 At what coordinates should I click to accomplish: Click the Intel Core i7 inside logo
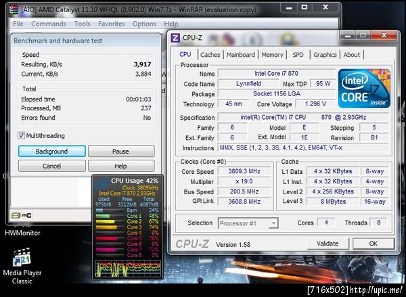pyautogui.click(x=364, y=89)
